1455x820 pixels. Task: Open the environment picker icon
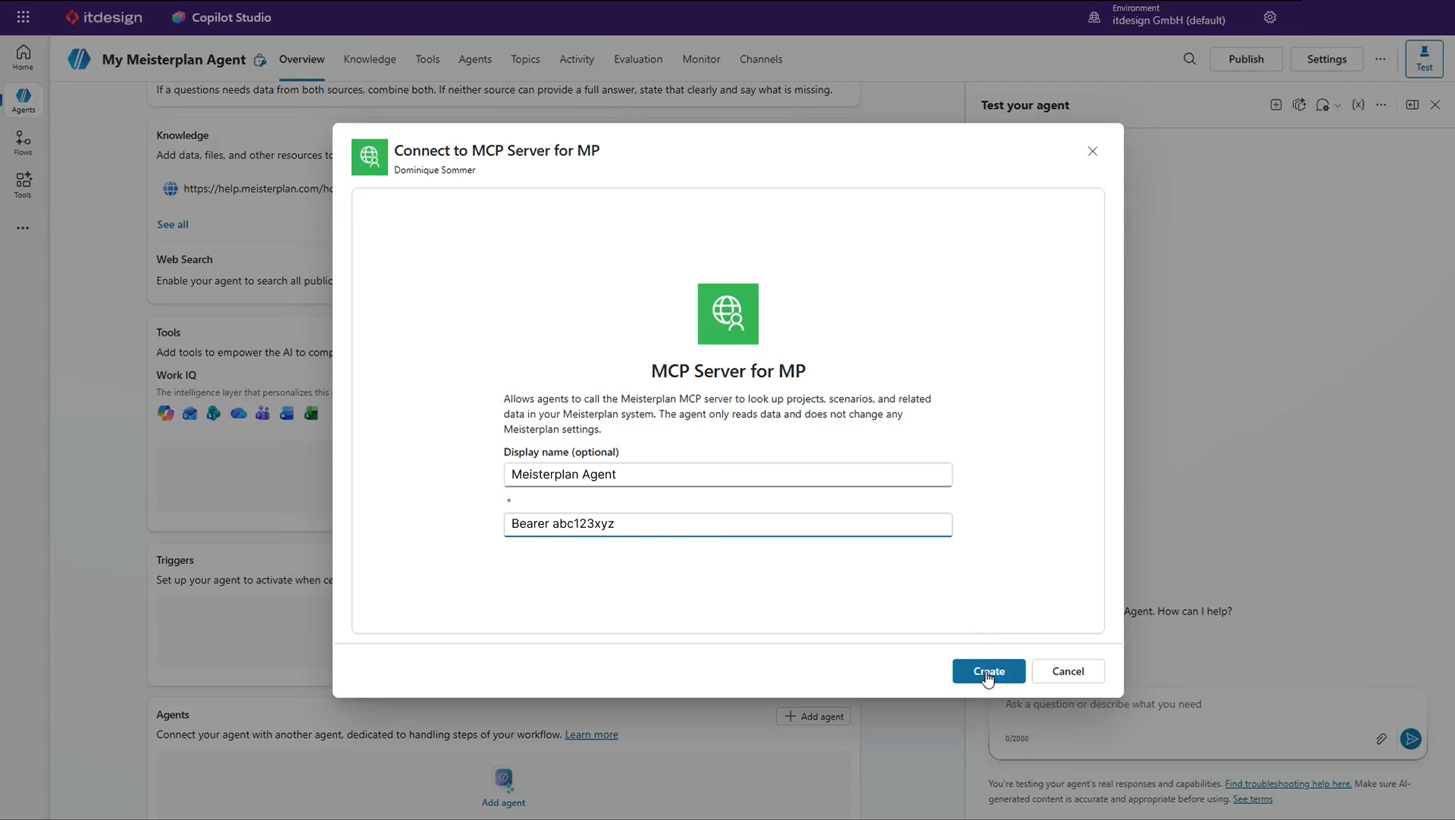point(1094,17)
